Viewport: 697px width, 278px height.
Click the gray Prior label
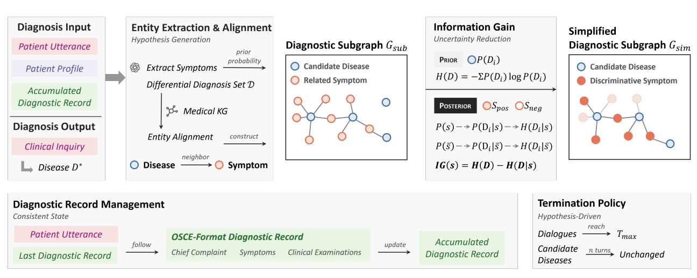pyautogui.click(x=447, y=60)
